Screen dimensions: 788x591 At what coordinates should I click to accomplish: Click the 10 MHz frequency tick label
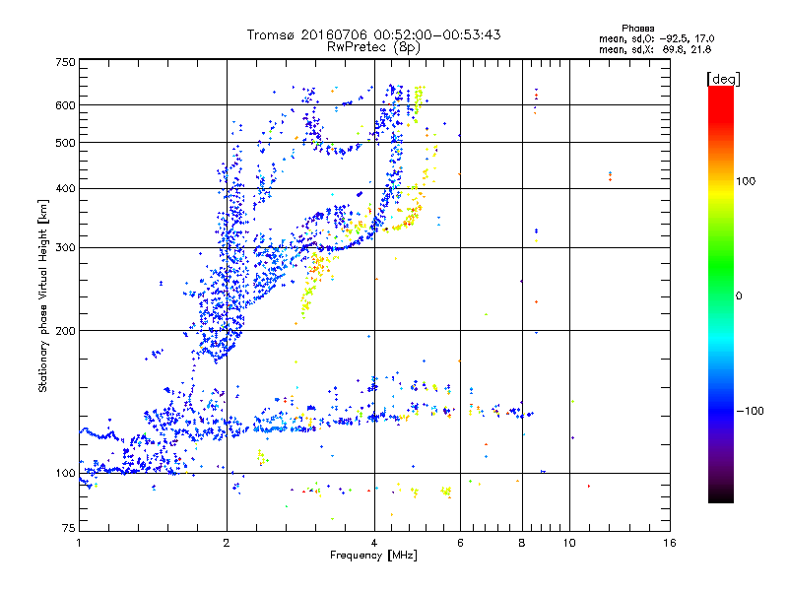pyautogui.click(x=569, y=543)
